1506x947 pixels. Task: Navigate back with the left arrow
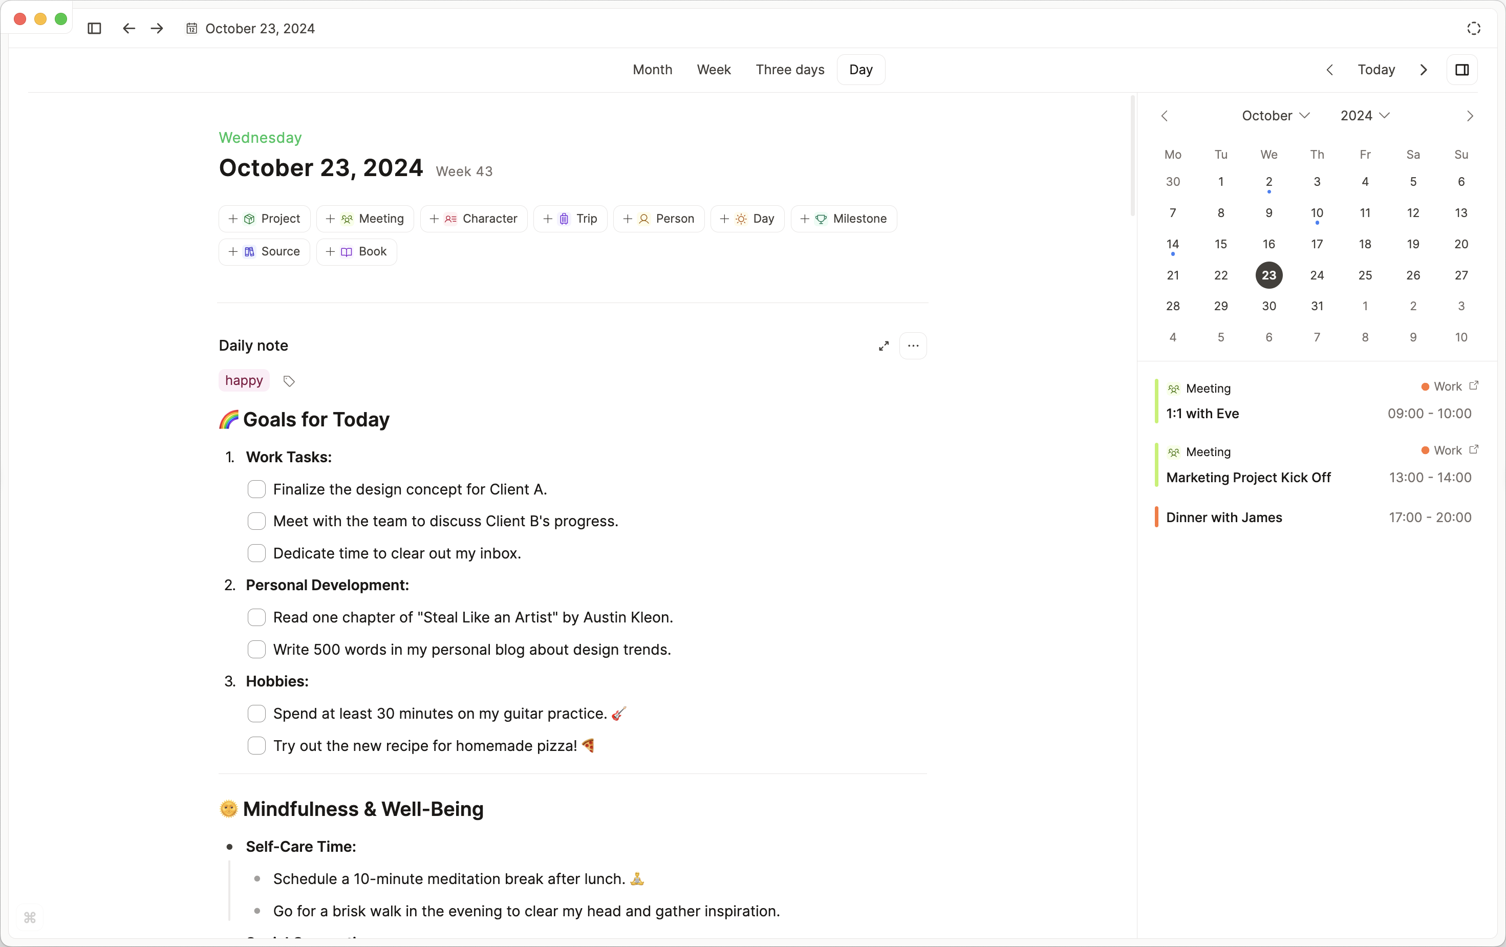coord(129,29)
